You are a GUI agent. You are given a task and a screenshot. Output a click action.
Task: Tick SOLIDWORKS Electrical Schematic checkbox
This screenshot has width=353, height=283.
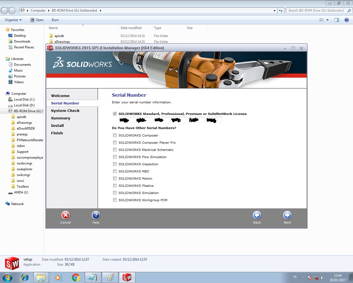115,150
